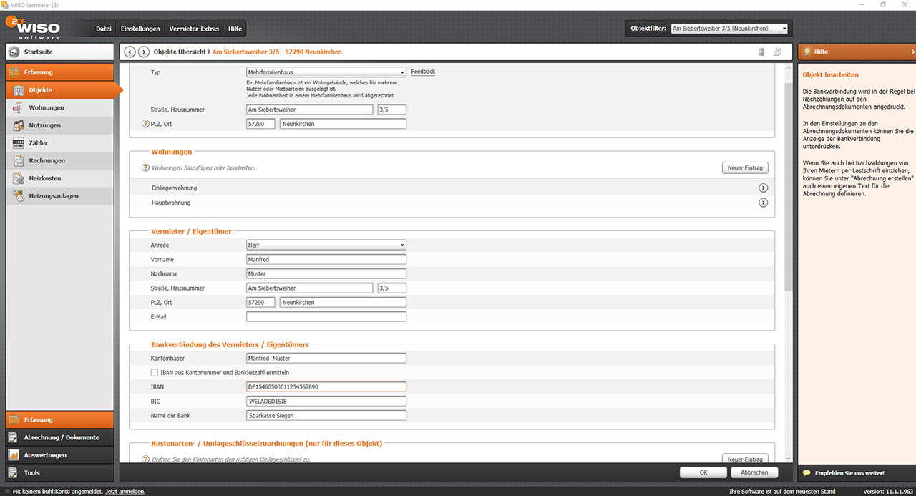
Task: Click Neuer Eintrag in Kostenarten section
Action: 745,459
